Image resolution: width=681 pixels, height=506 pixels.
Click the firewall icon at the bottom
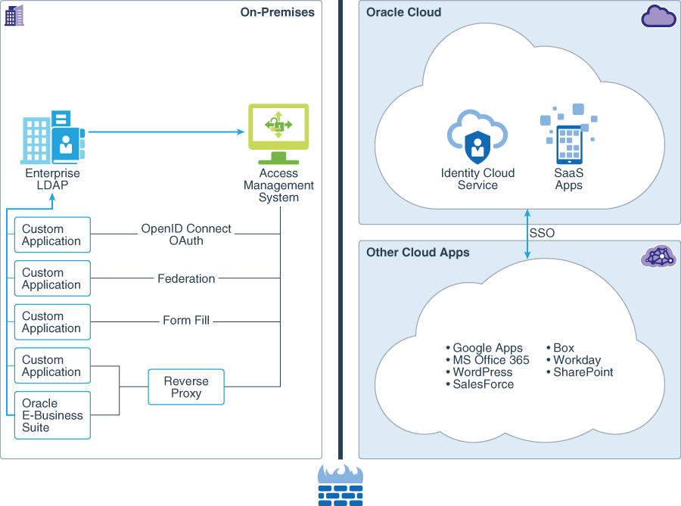pyautogui.click(x=340, y=488)
